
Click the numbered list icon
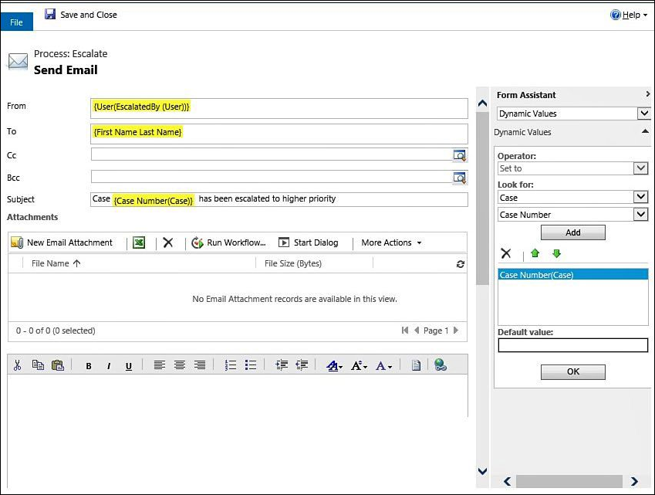(x=231, y=365)
